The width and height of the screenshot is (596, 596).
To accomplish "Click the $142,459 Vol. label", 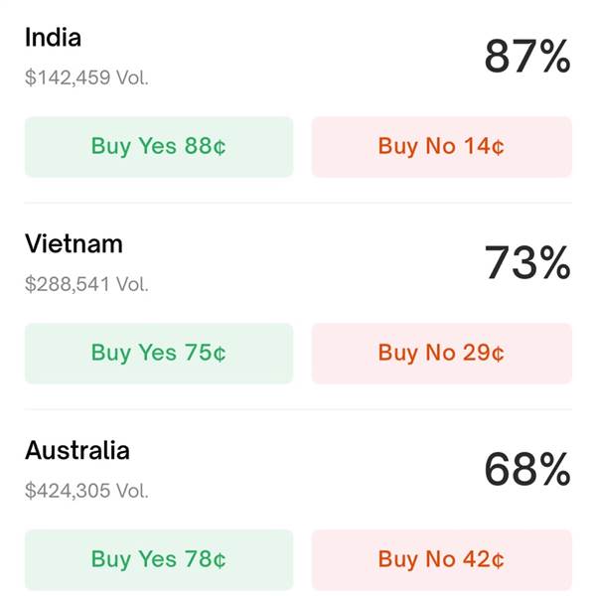I will coord(86,77).
